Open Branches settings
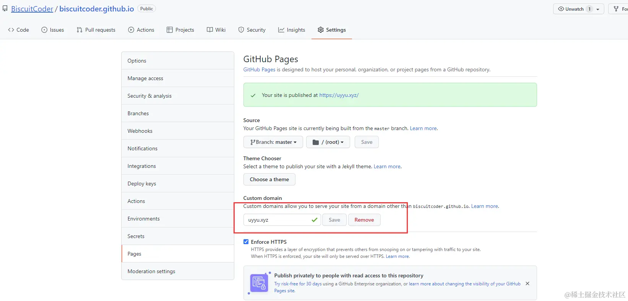The height and width of the screenshot is (301, 628). (178, 113)
